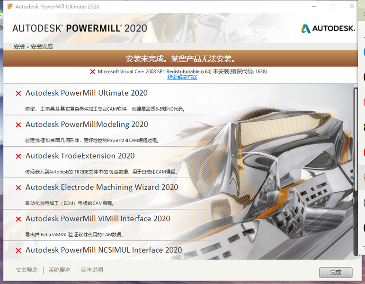
Task: Click the red X beside PowerMill Ultimate 2020
Action: (x=18, y=94)
